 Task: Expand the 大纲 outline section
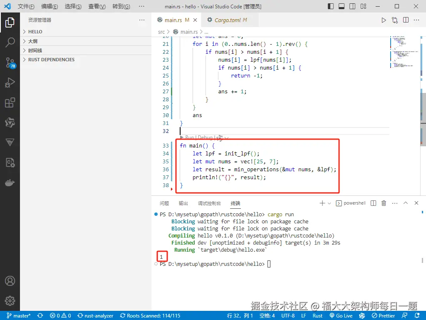[86, 41]
